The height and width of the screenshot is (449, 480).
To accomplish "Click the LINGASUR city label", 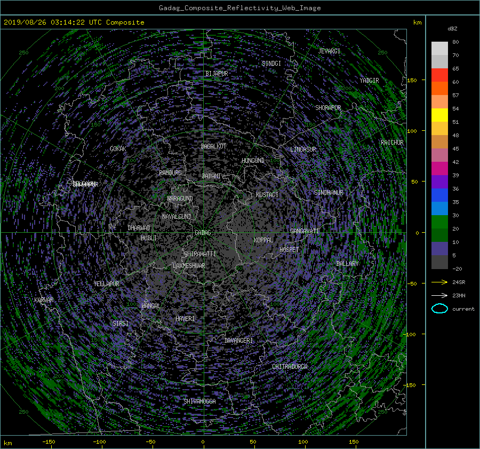I will tap(303, 149).
